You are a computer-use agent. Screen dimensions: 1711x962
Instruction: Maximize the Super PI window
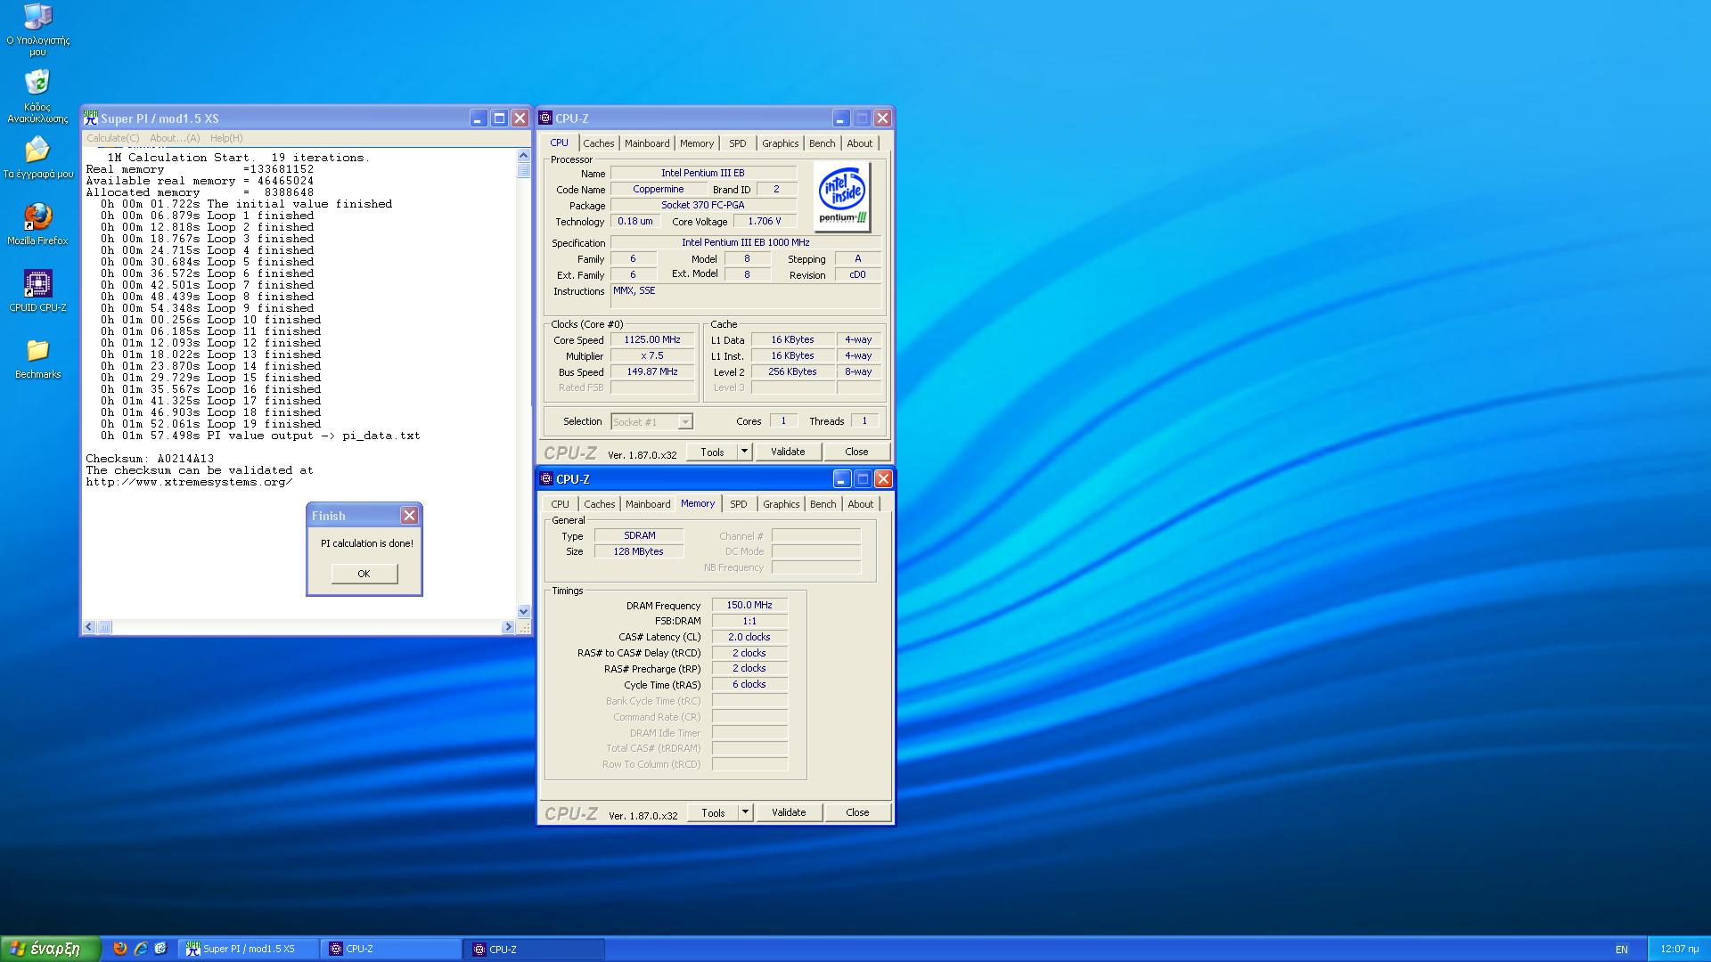click(499, 118)
